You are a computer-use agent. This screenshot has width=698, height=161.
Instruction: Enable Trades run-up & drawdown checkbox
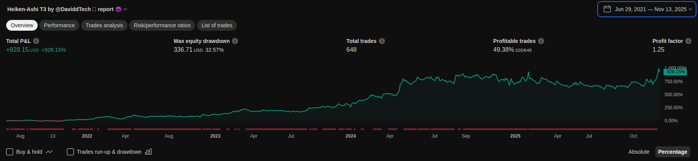click(x=70, y=152)
